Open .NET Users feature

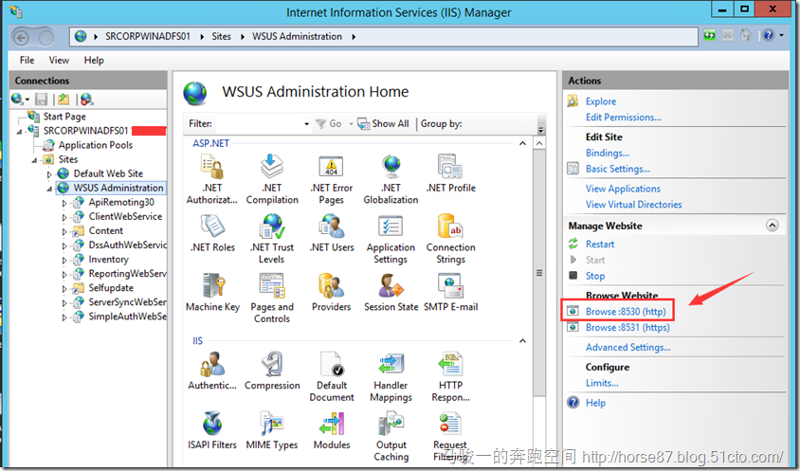coord(332,233)
